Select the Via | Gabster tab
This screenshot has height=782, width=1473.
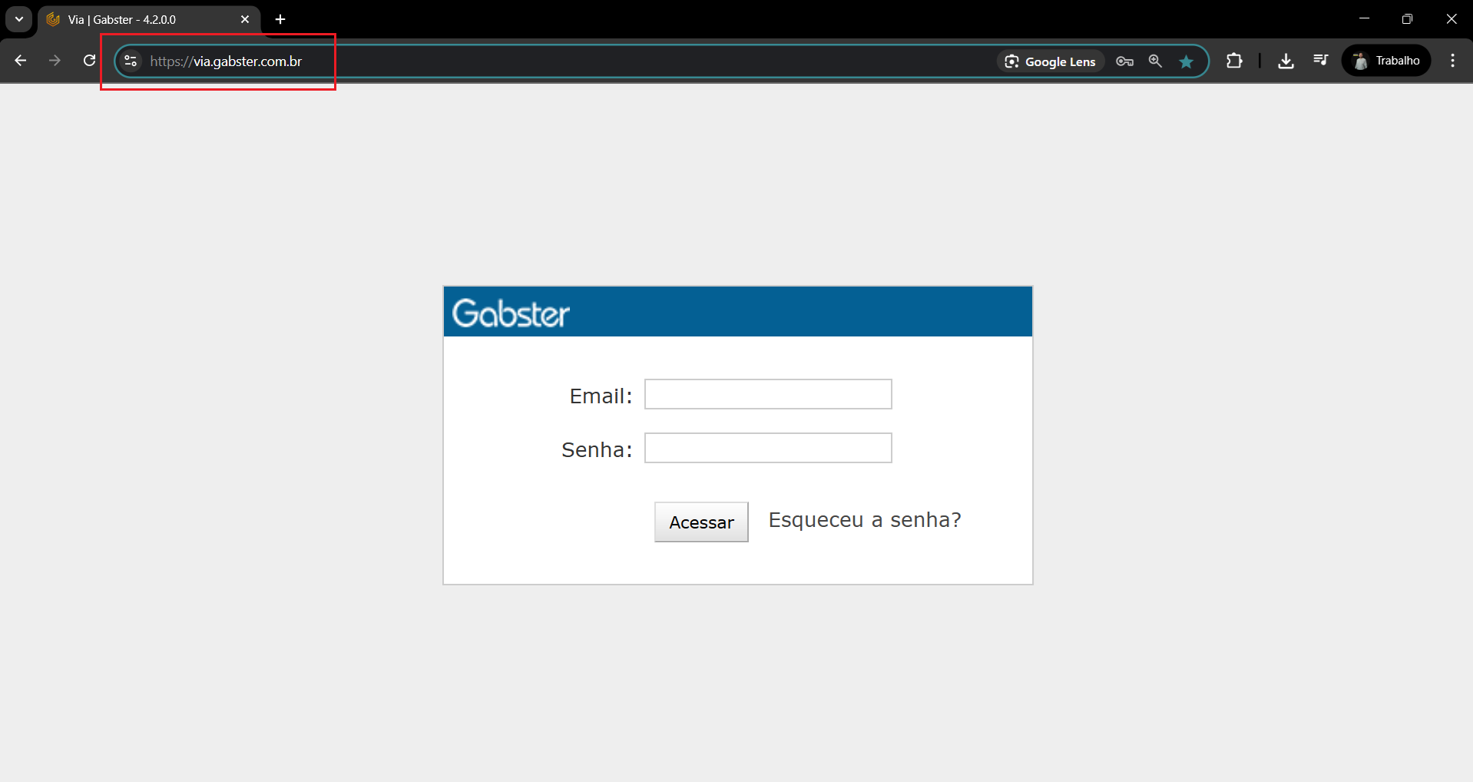(149, 20)
